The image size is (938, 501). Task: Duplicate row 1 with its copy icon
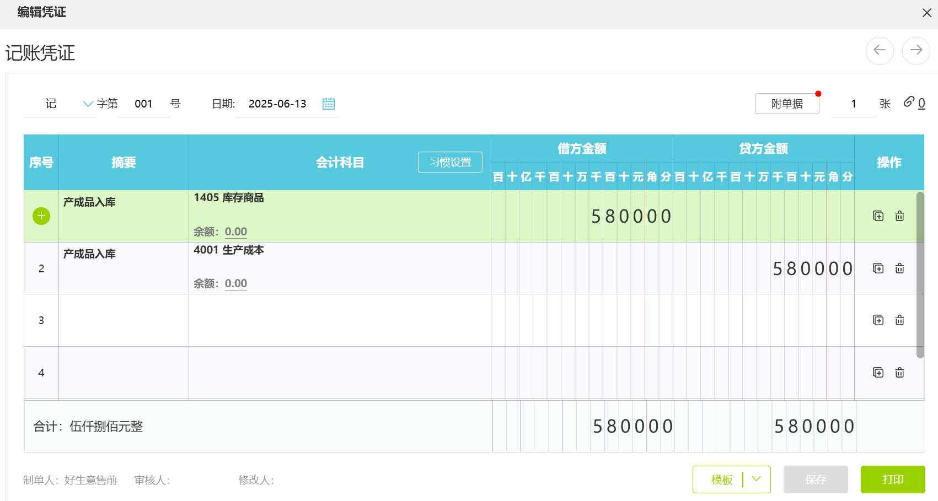878,216
